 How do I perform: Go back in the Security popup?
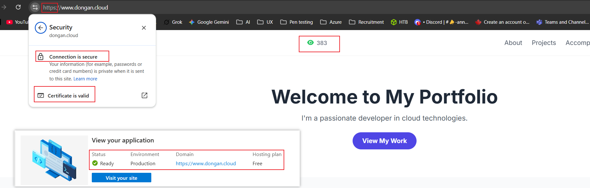tap(41, 28)
